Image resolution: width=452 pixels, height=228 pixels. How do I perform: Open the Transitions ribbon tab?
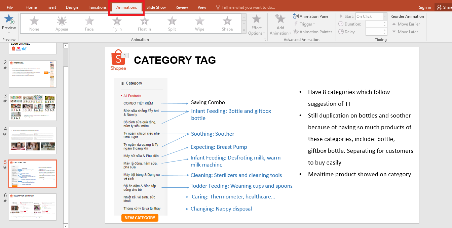click(97, 7)
